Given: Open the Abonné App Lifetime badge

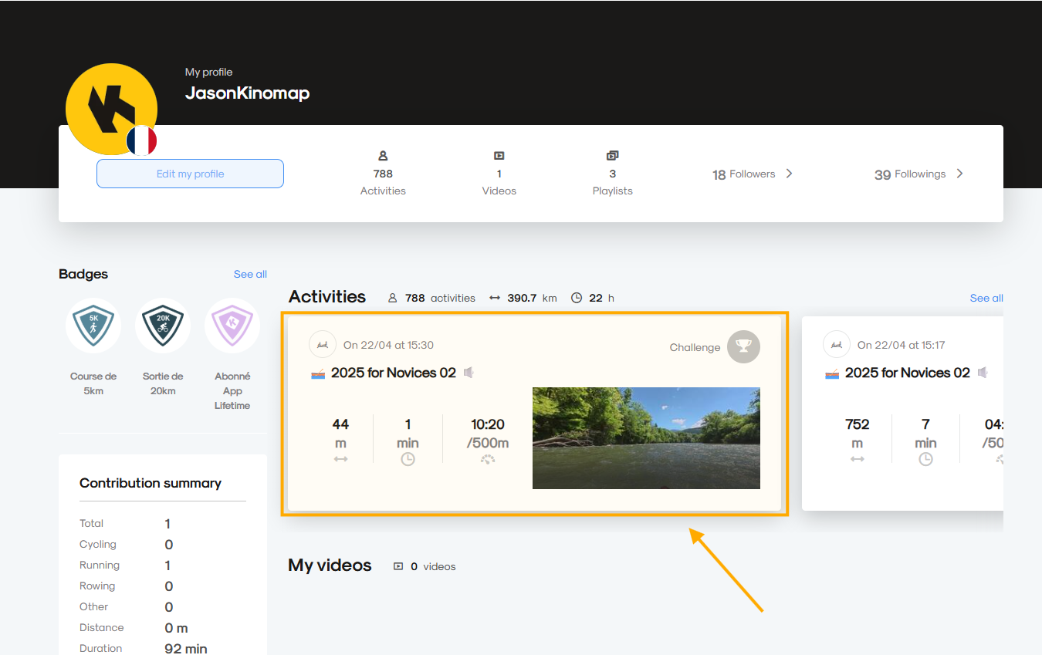Looking at the screenshot, I should [x=232, y=326].
